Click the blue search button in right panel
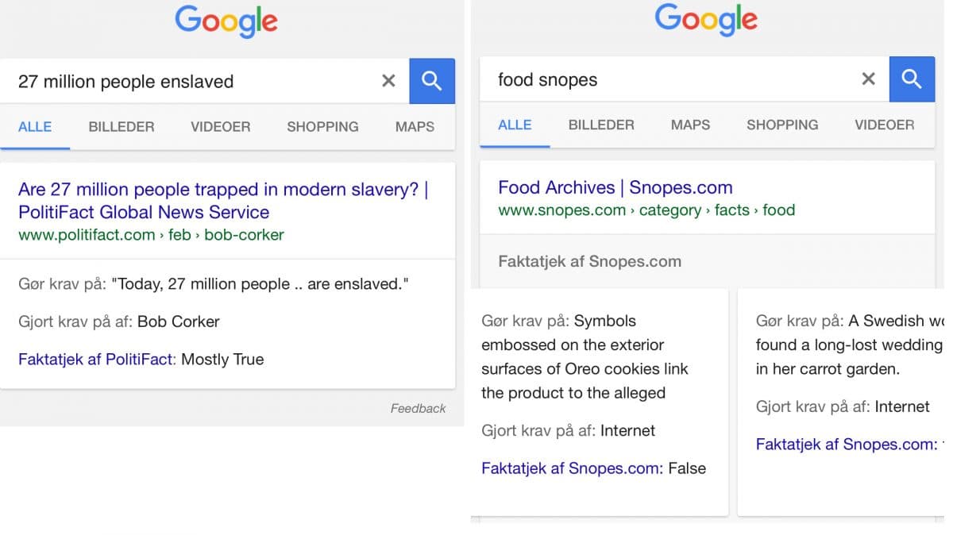 point(912,79)
